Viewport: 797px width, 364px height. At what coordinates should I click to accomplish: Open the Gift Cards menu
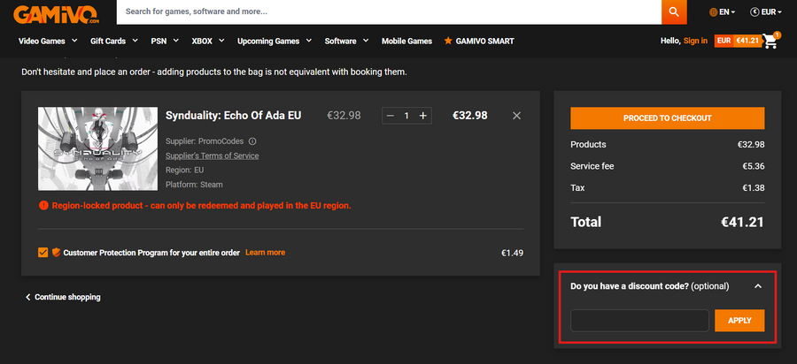[114, 41]
